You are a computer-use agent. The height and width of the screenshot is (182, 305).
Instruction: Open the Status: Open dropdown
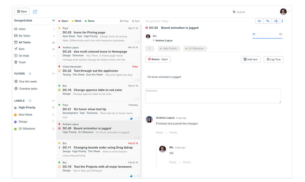[158, 59]
